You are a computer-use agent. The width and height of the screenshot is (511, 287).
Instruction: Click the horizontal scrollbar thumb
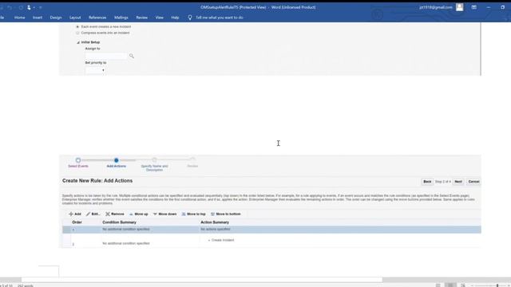point(202,280)
